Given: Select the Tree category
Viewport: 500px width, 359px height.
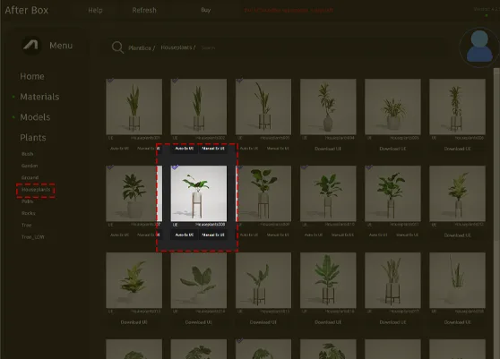Looking at the screenshot, I should (x=27, y=225).
